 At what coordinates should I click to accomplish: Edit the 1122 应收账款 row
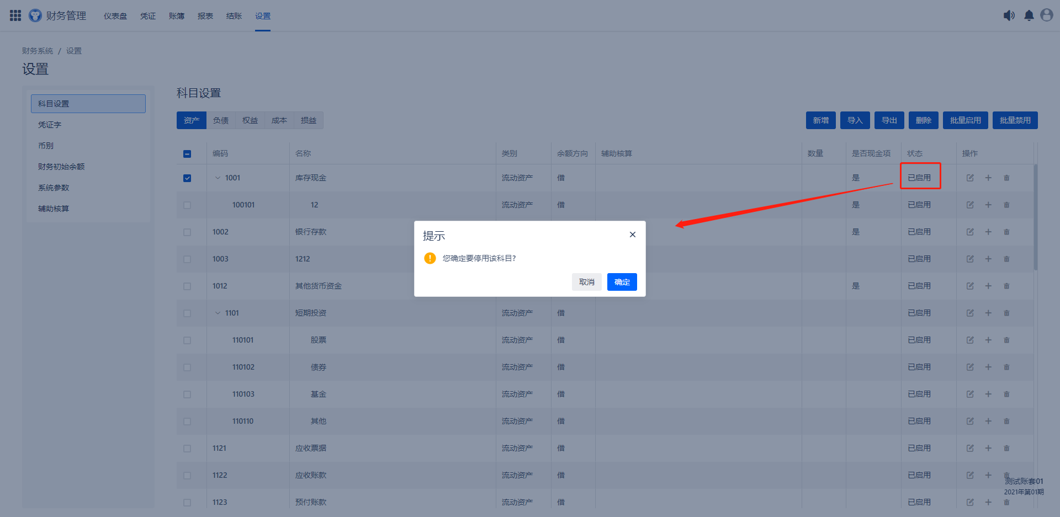click(970, 475)
